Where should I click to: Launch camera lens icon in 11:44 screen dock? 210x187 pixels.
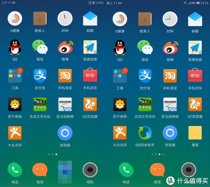pyautogui.click(x=189, y=170)
